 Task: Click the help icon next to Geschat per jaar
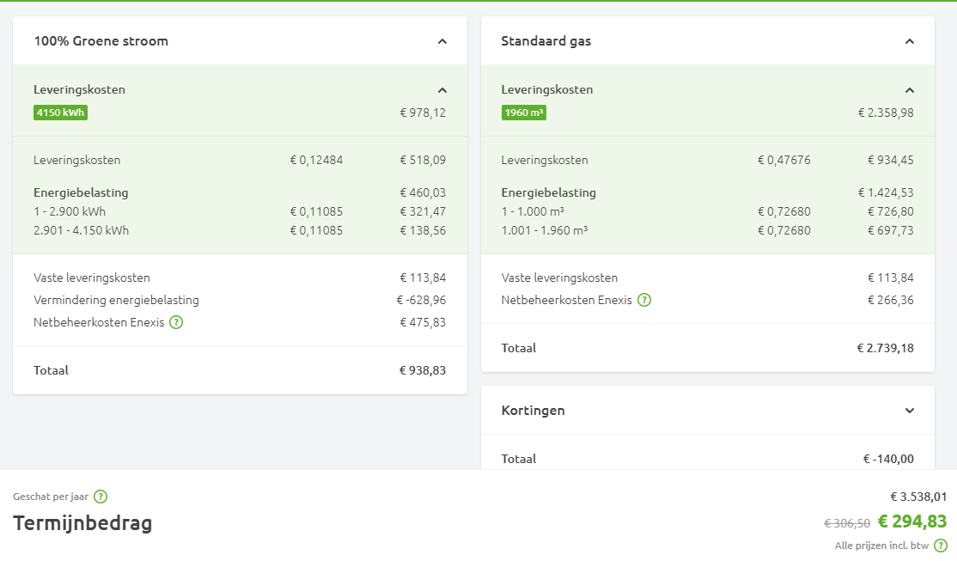[101, 497]
